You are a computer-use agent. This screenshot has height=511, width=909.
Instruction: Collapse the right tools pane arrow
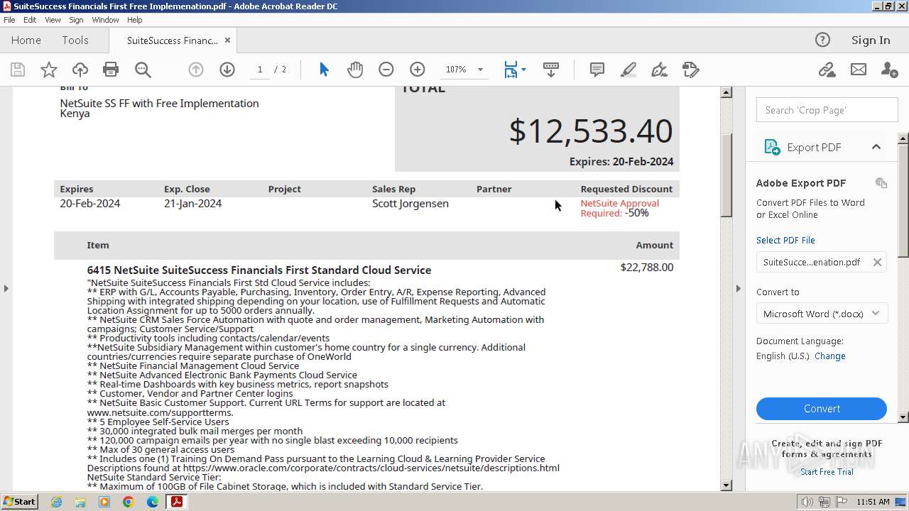(x=739, y=288)
